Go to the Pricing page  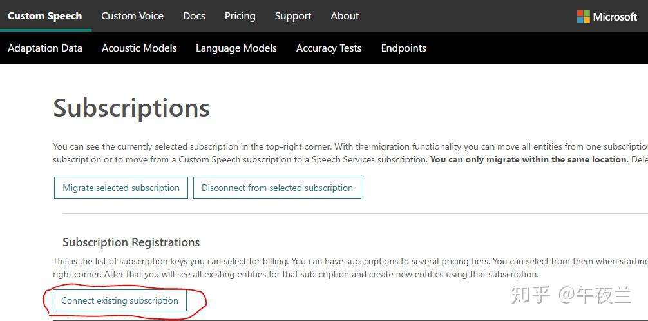click(240, 16)
